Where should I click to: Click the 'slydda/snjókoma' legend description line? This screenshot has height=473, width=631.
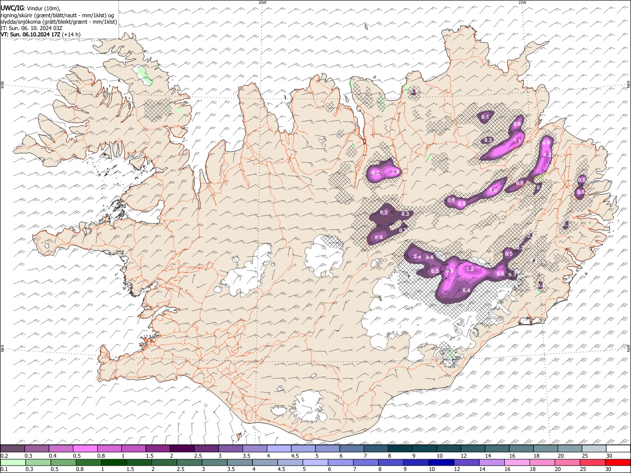pyautogui.click(x=59, y=22)
